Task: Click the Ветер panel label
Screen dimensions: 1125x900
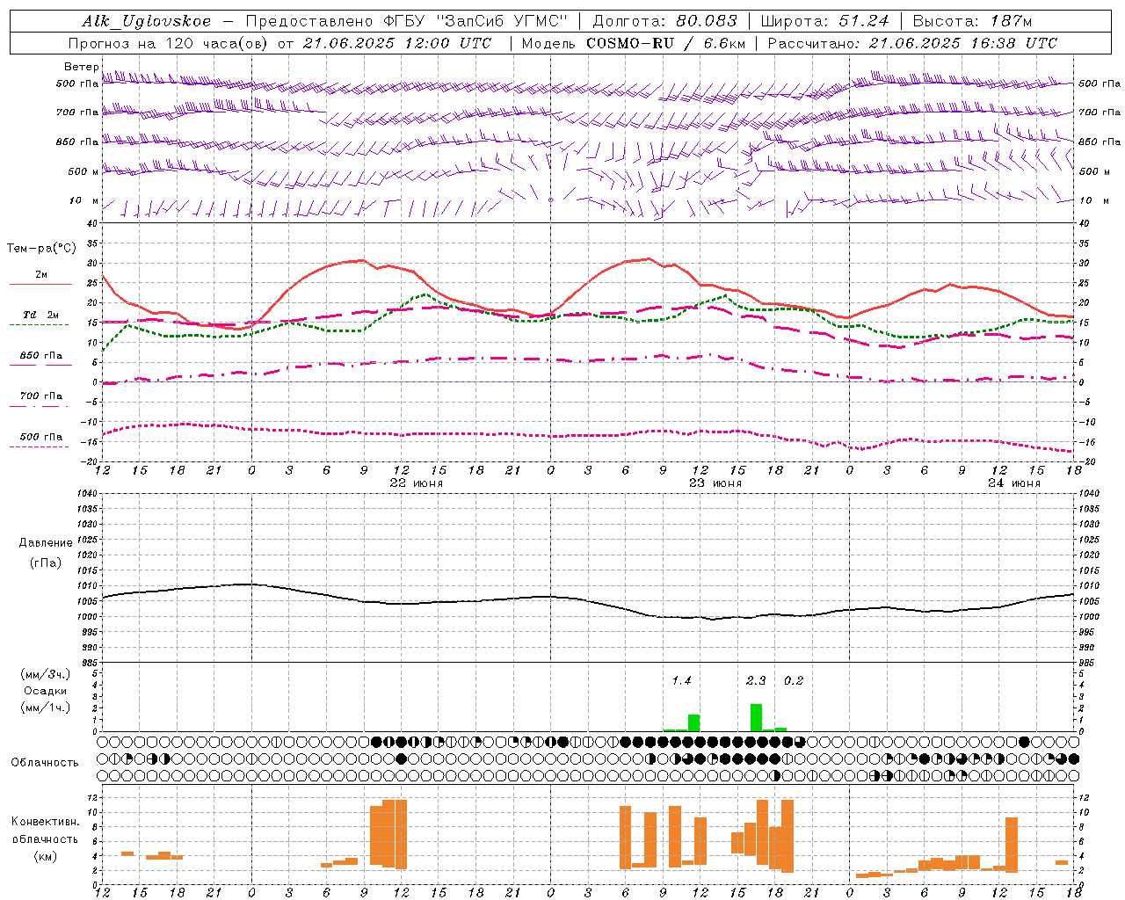Action: pyautogui.click(x=81, y=67)
